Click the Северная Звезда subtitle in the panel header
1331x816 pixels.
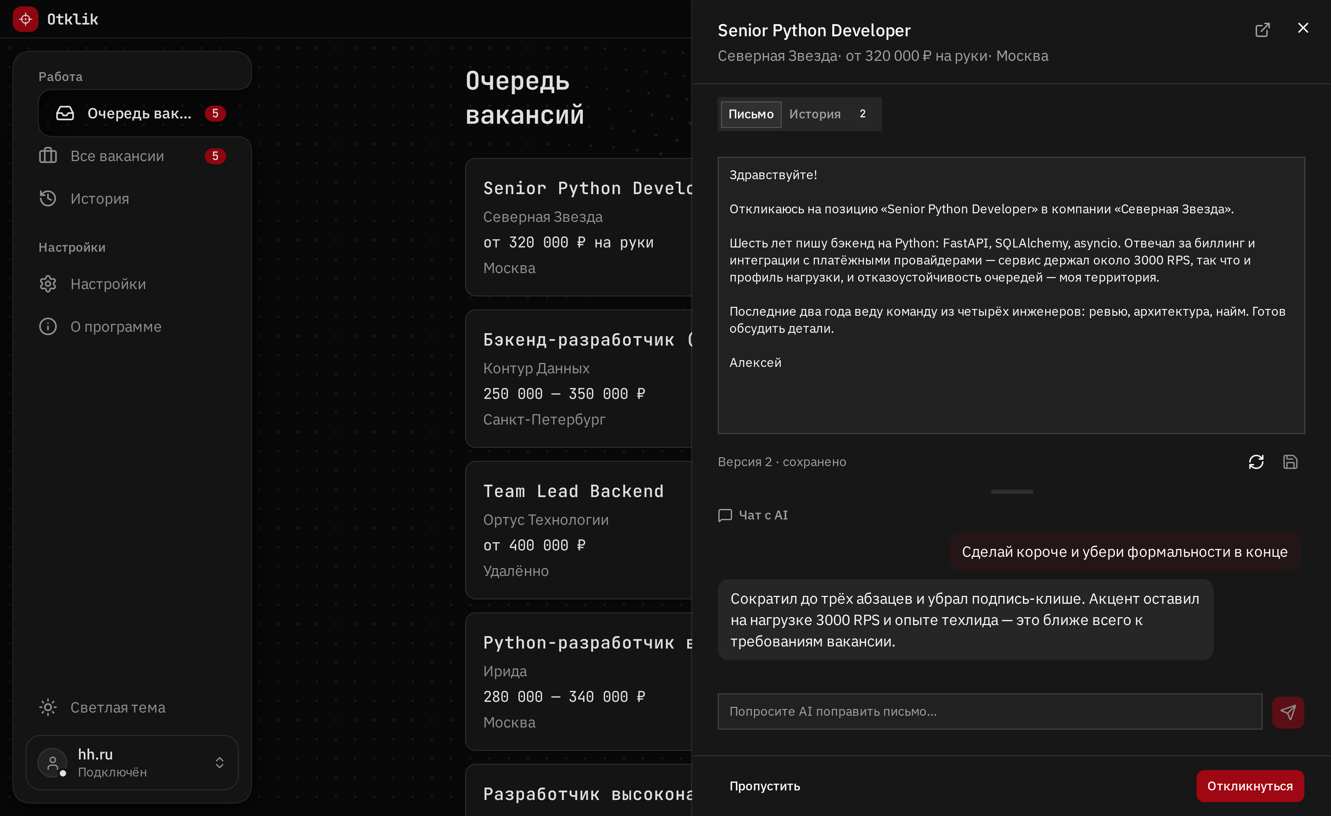point(777,56)
